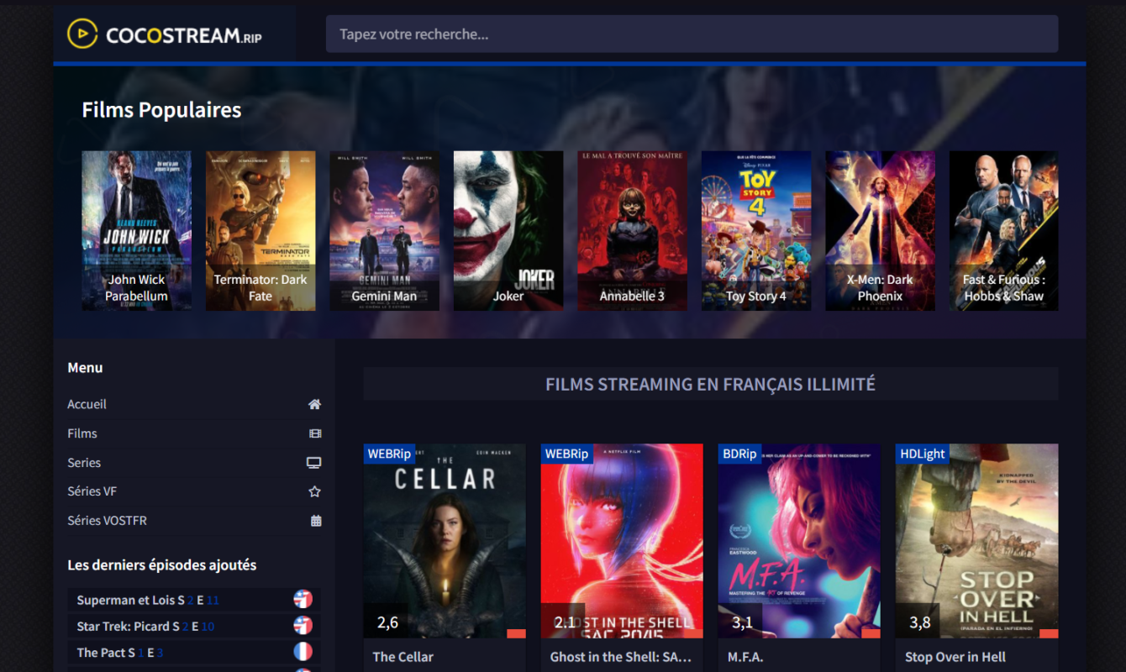This screenshot has width=1126, height=672.
Task: Open the Fast & Furious: Hobbs & Shaw poster
Action: pos(1004,231)
